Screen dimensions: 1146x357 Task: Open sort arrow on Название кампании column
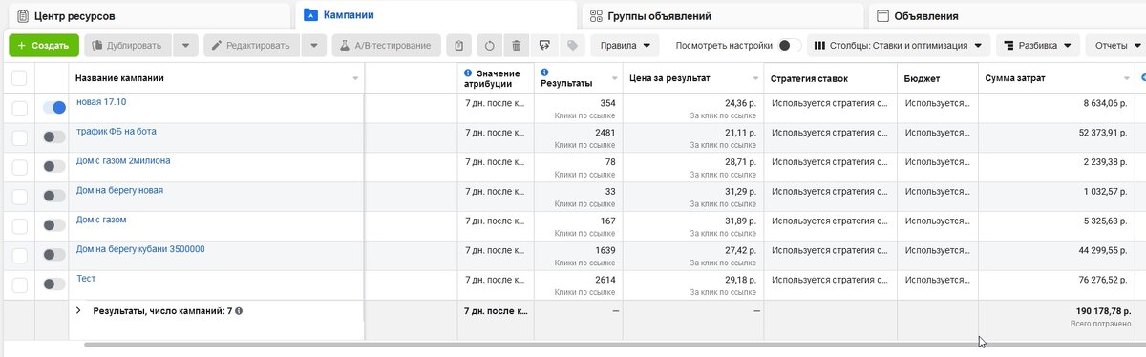[x=355, y=78]
